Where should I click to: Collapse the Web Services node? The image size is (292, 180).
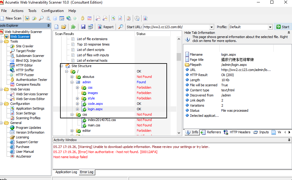(x=1, y=89)
